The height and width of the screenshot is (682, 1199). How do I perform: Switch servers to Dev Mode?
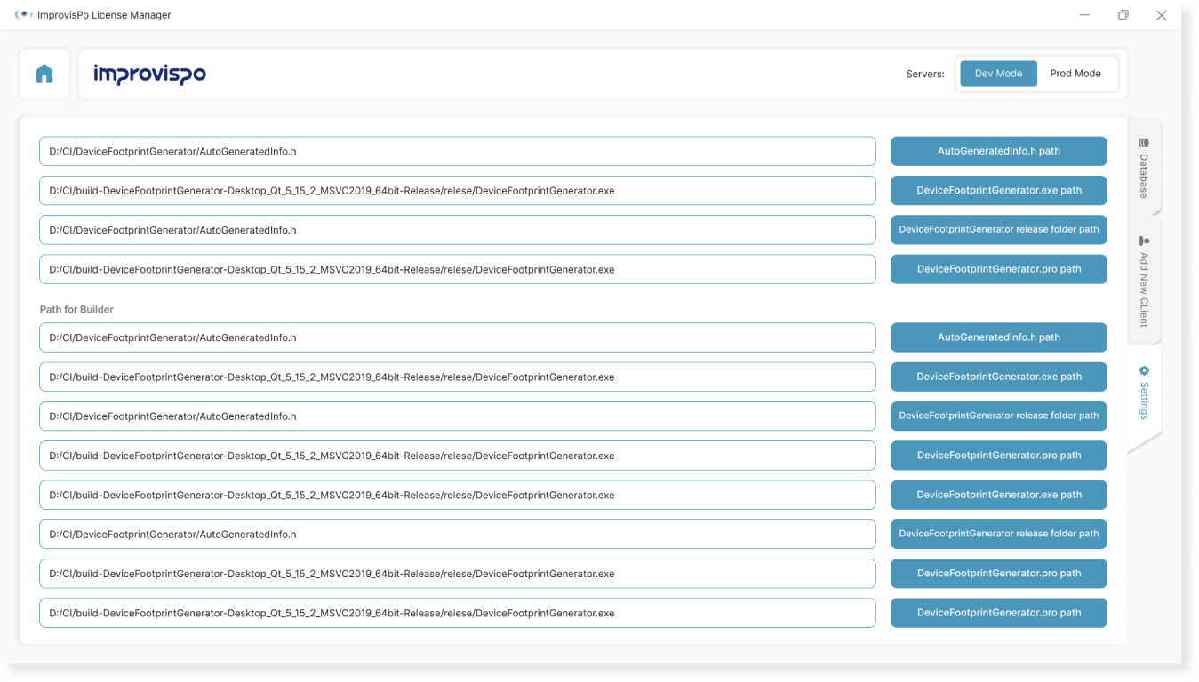click(x=998, y=74)
